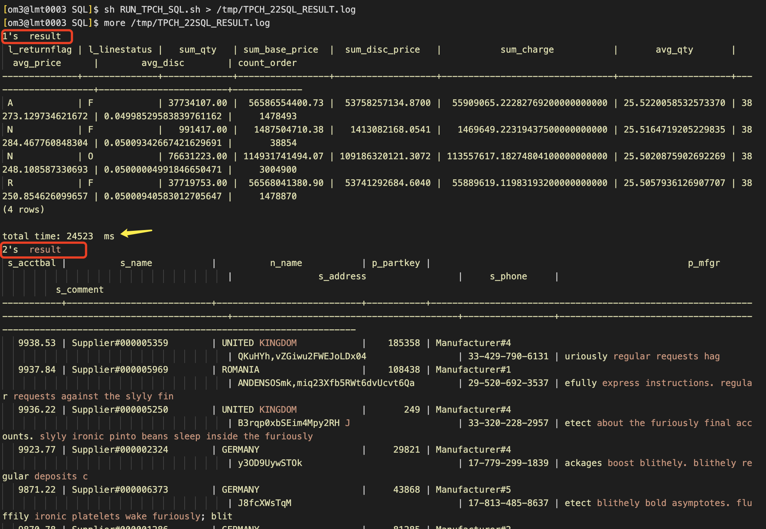
Task: Click the sum_disc_price column header
Action: (382, 49)
